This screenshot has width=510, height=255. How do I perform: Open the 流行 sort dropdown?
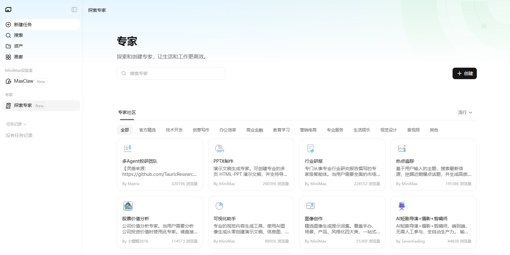point(465,112)
